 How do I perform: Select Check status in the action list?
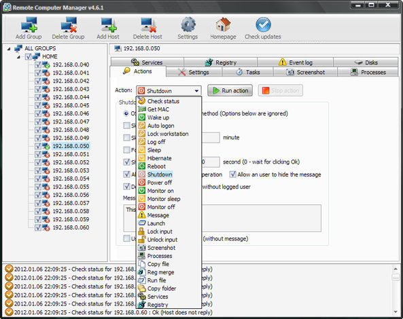(163, 101)
